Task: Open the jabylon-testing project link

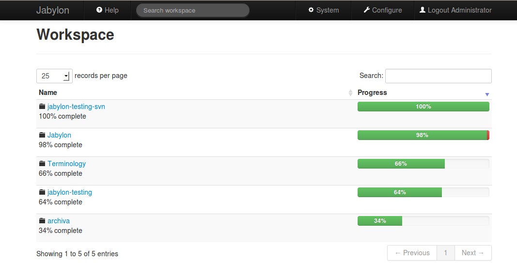Action: click(x=70, y=192)
